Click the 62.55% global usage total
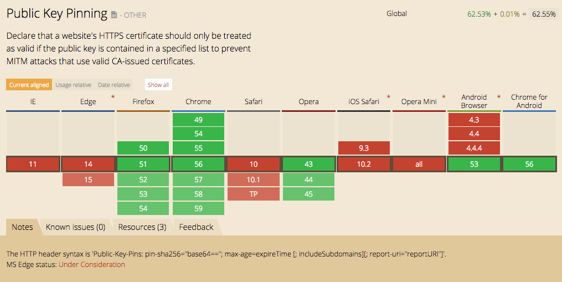This screenshot has height=282, width=562. [x=544, y=14]
